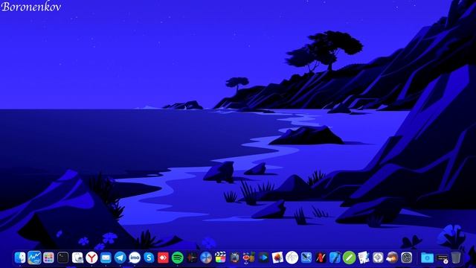Launch the blue stock chart app in Dock

click(x=34, y=258)
